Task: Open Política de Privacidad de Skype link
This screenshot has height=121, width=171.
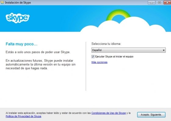Action: 24,116
